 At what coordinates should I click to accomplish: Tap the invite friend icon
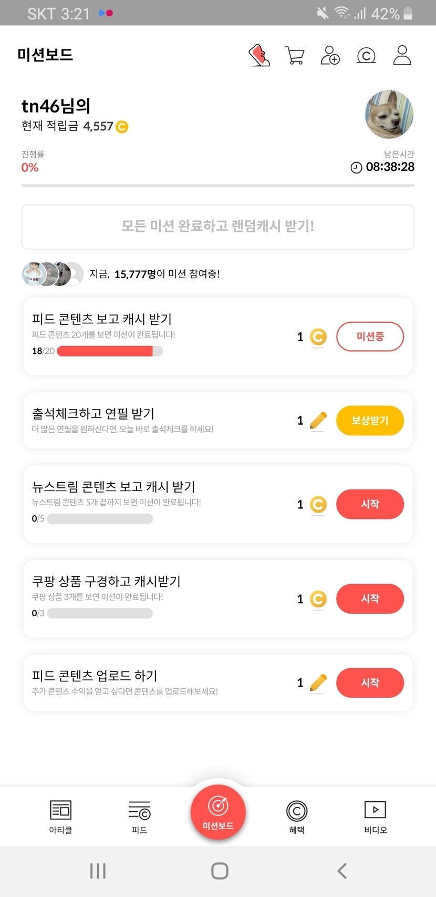pyautogui.click(x=330, y=55)
